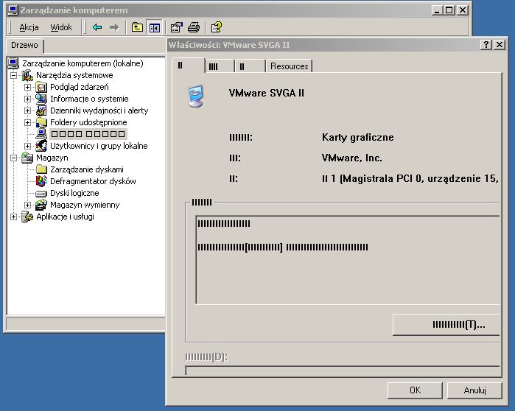Maximize the Zarządzanie komputerem window

(x=449, y=10)
